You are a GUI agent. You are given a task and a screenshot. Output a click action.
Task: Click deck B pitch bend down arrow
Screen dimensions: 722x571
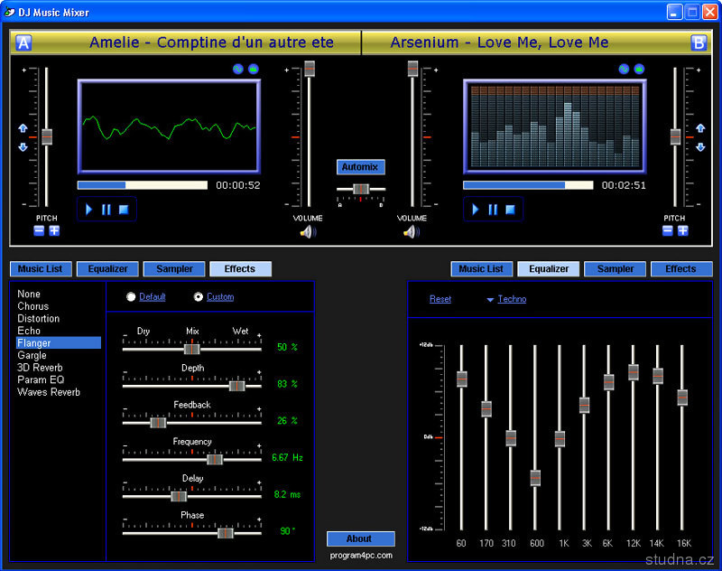700,147
